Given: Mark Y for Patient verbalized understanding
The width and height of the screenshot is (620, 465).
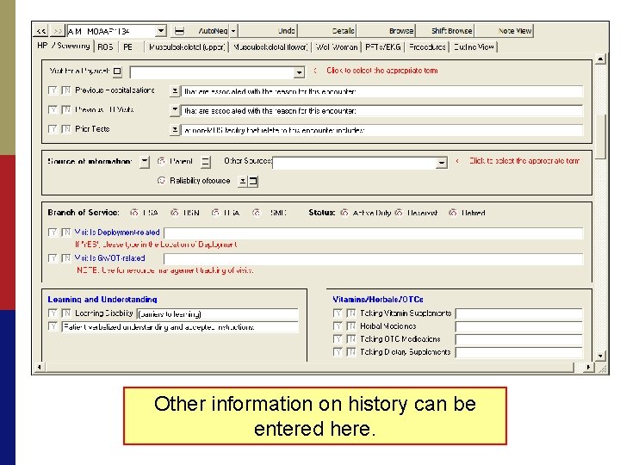Looking at the screenshot, I should 53,326.
